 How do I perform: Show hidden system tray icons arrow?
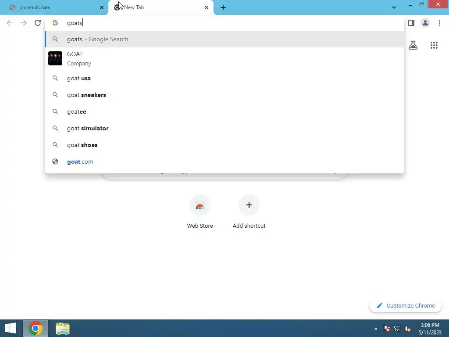pyautogui.click(x=376, y=329)
